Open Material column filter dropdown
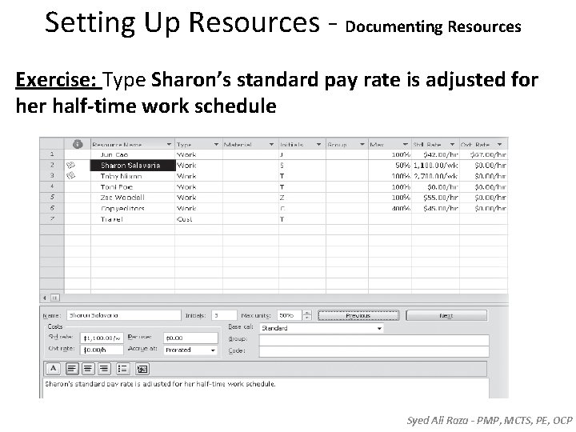576x432 pixels. point(271,144)
